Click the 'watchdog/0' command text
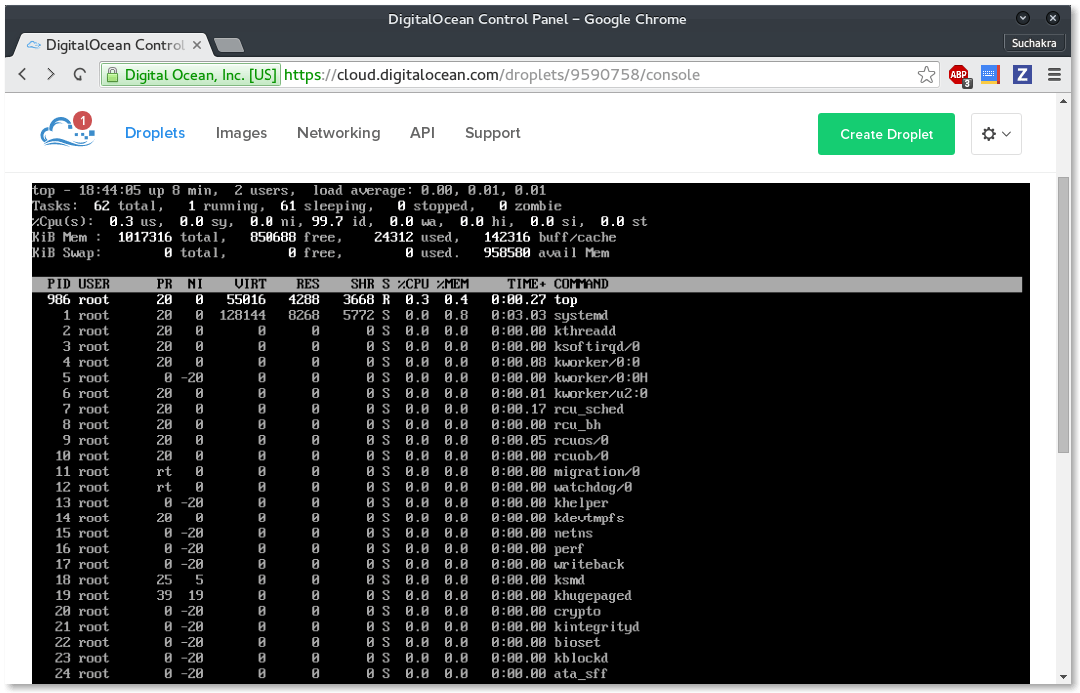The width and height of the screenshot is (1080, 693). (x=592, y=488)
